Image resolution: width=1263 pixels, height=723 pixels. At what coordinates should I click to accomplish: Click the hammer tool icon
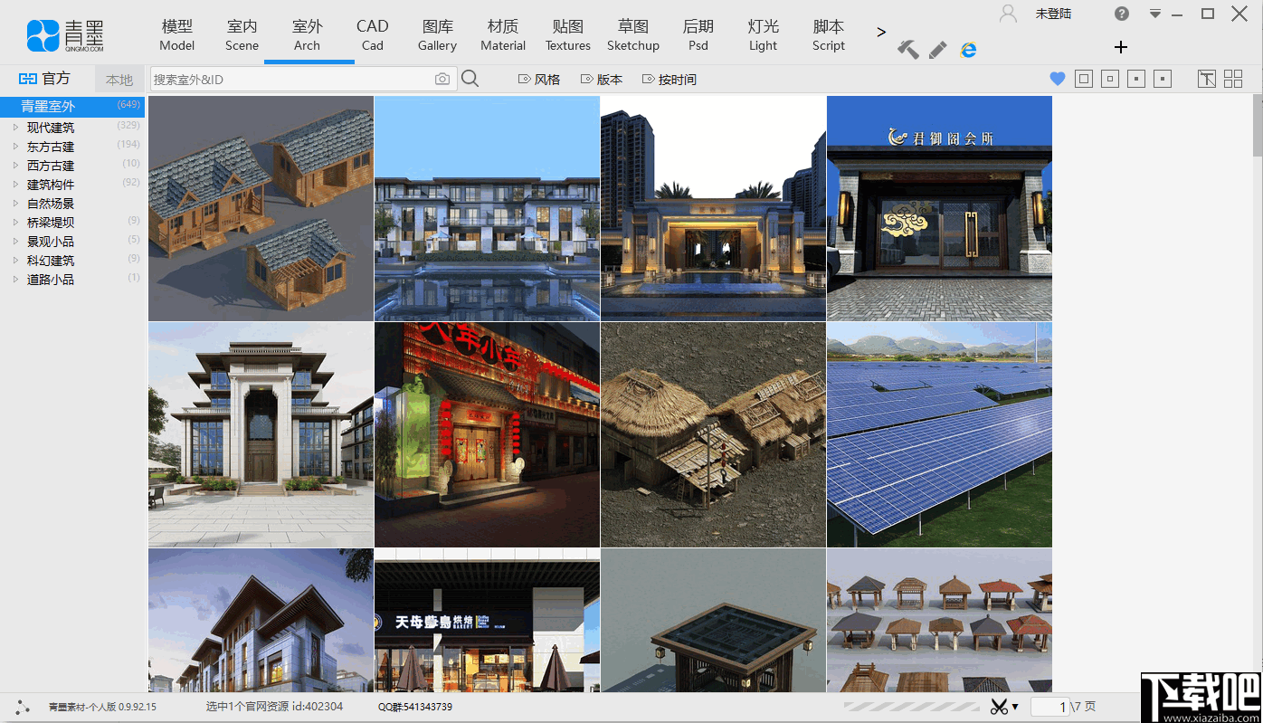907,50
